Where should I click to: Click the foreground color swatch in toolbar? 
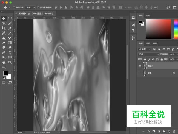[x=5, y=73]
